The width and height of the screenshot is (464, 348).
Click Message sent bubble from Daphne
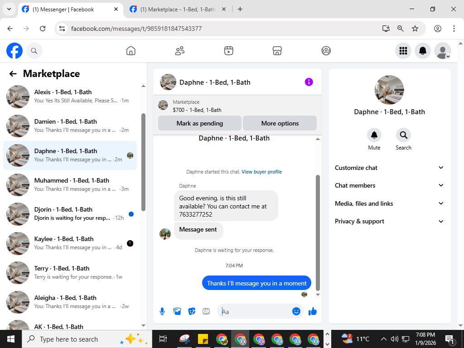pyautogui.click(x=198, y=230)
